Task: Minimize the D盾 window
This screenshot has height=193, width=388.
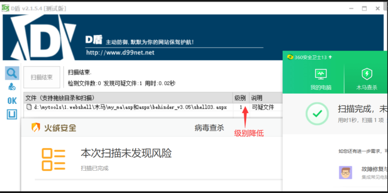Action: [x=351, y=9]
